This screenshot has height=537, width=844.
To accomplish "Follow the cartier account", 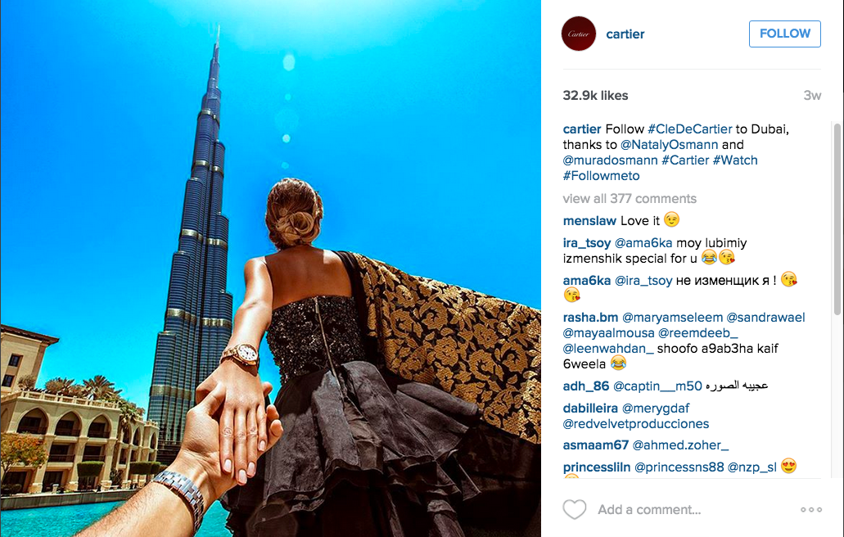I will (x=785, y=34).
